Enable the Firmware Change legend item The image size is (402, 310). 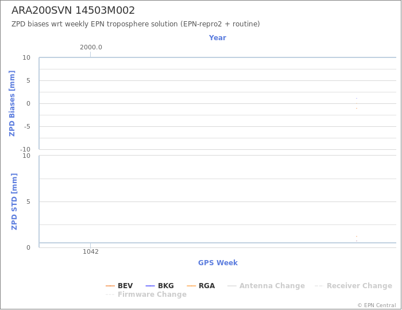146,294
